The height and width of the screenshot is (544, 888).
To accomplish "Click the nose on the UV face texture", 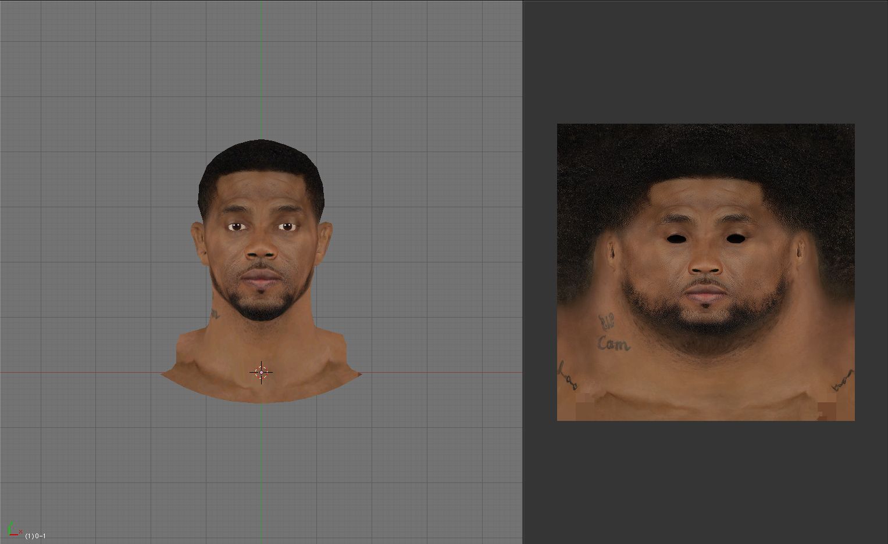I will coord(707,264).
